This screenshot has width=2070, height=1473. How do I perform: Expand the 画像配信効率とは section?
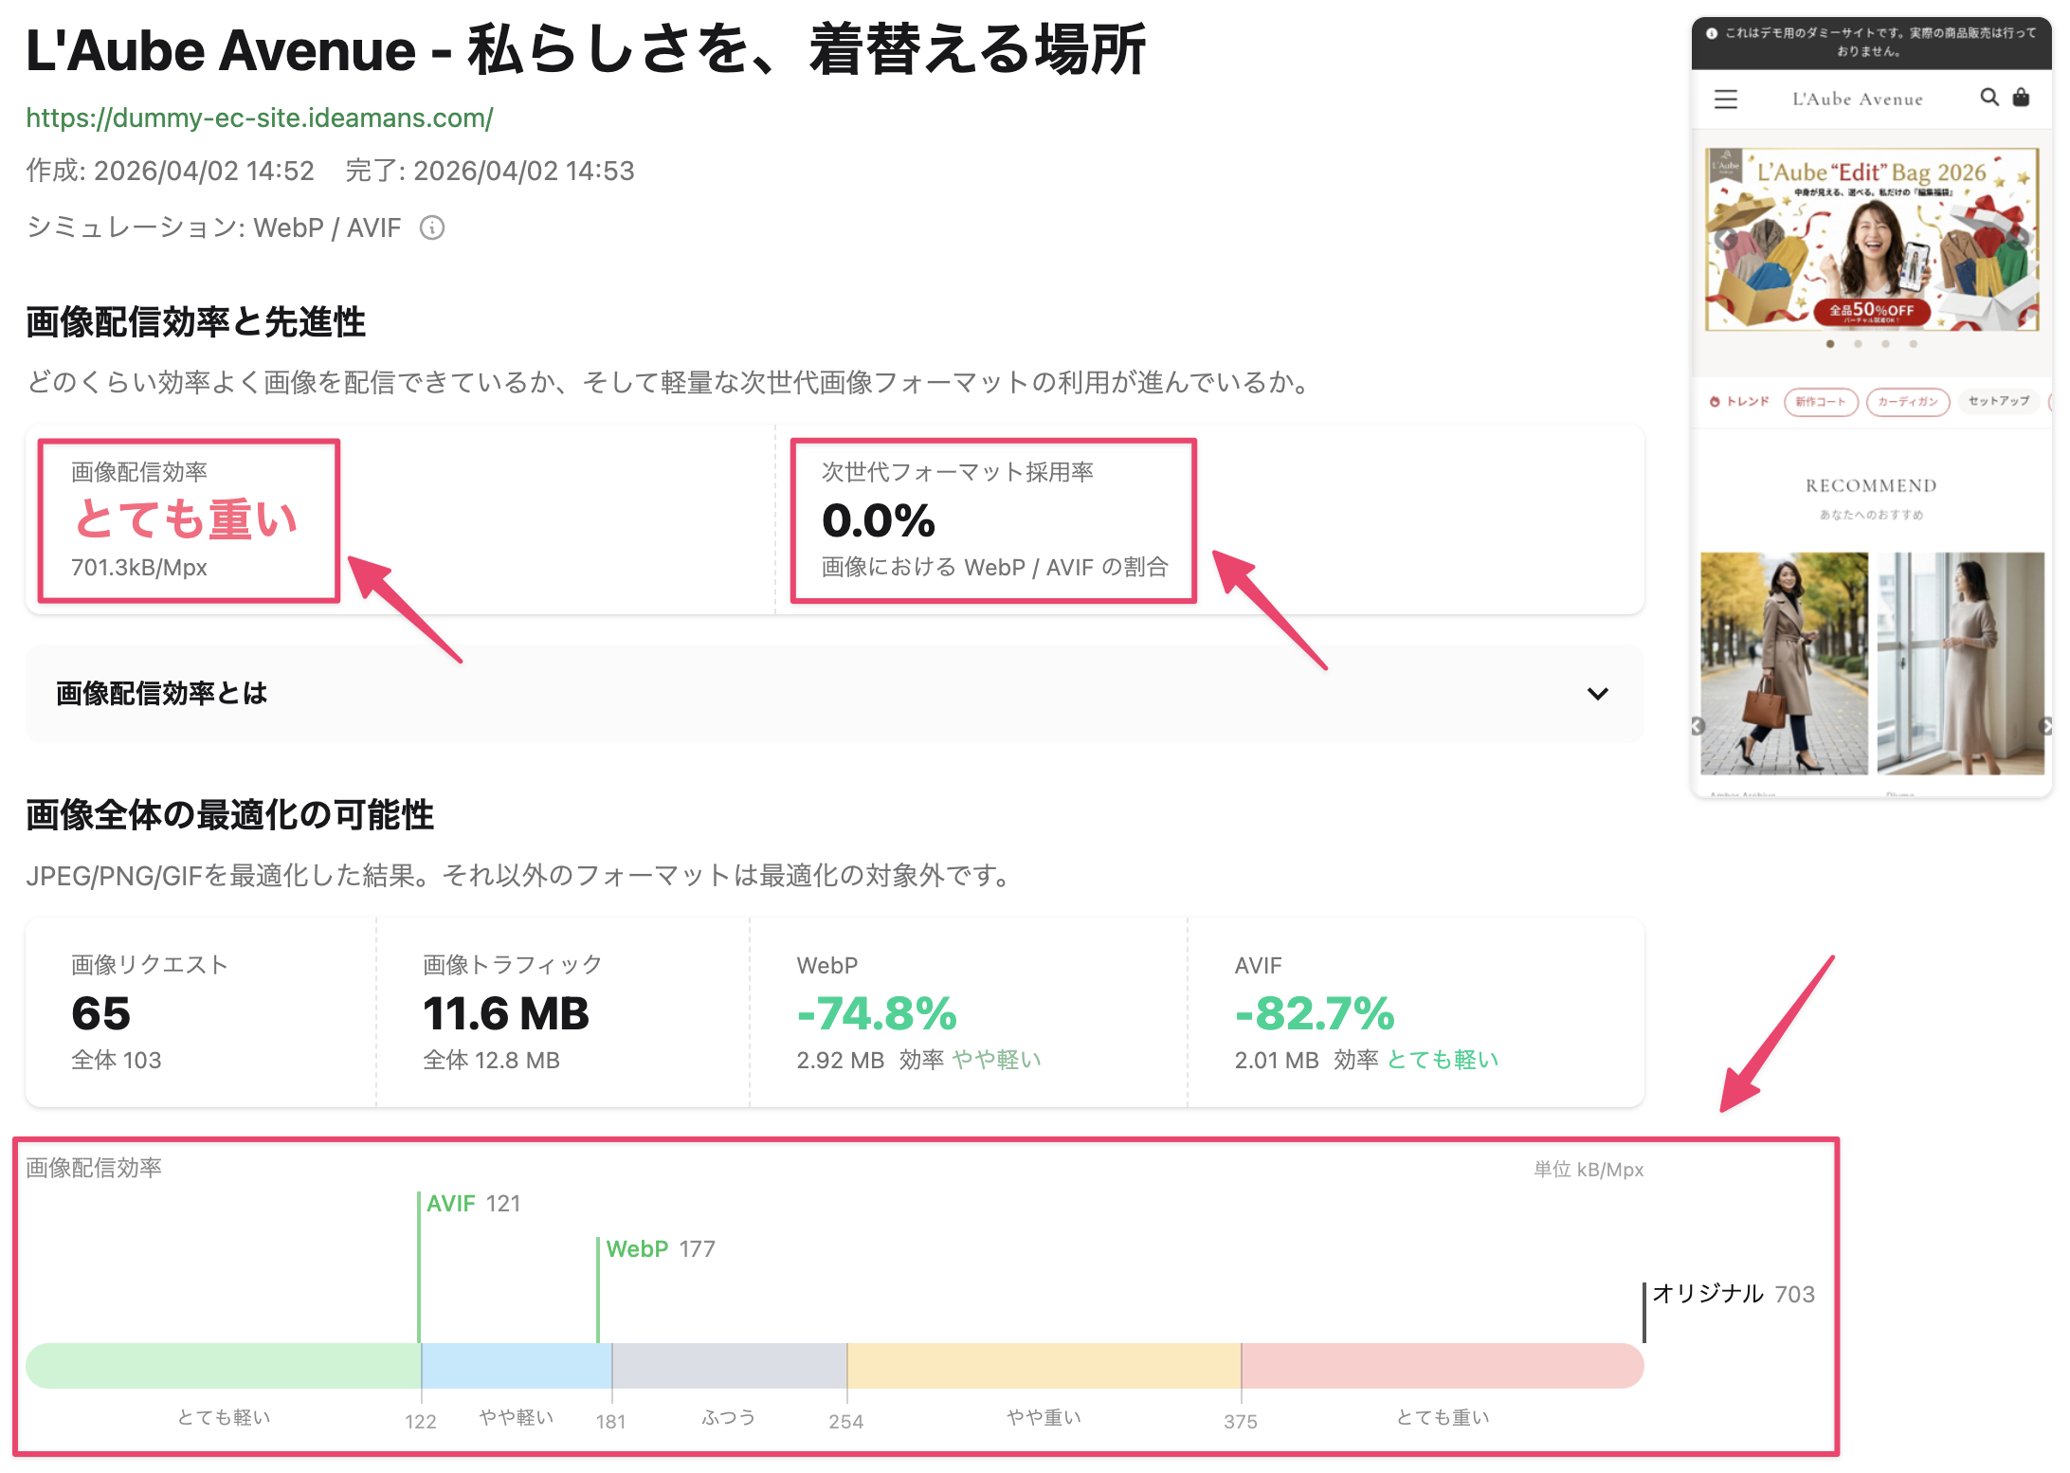(x=1599, y=694)
